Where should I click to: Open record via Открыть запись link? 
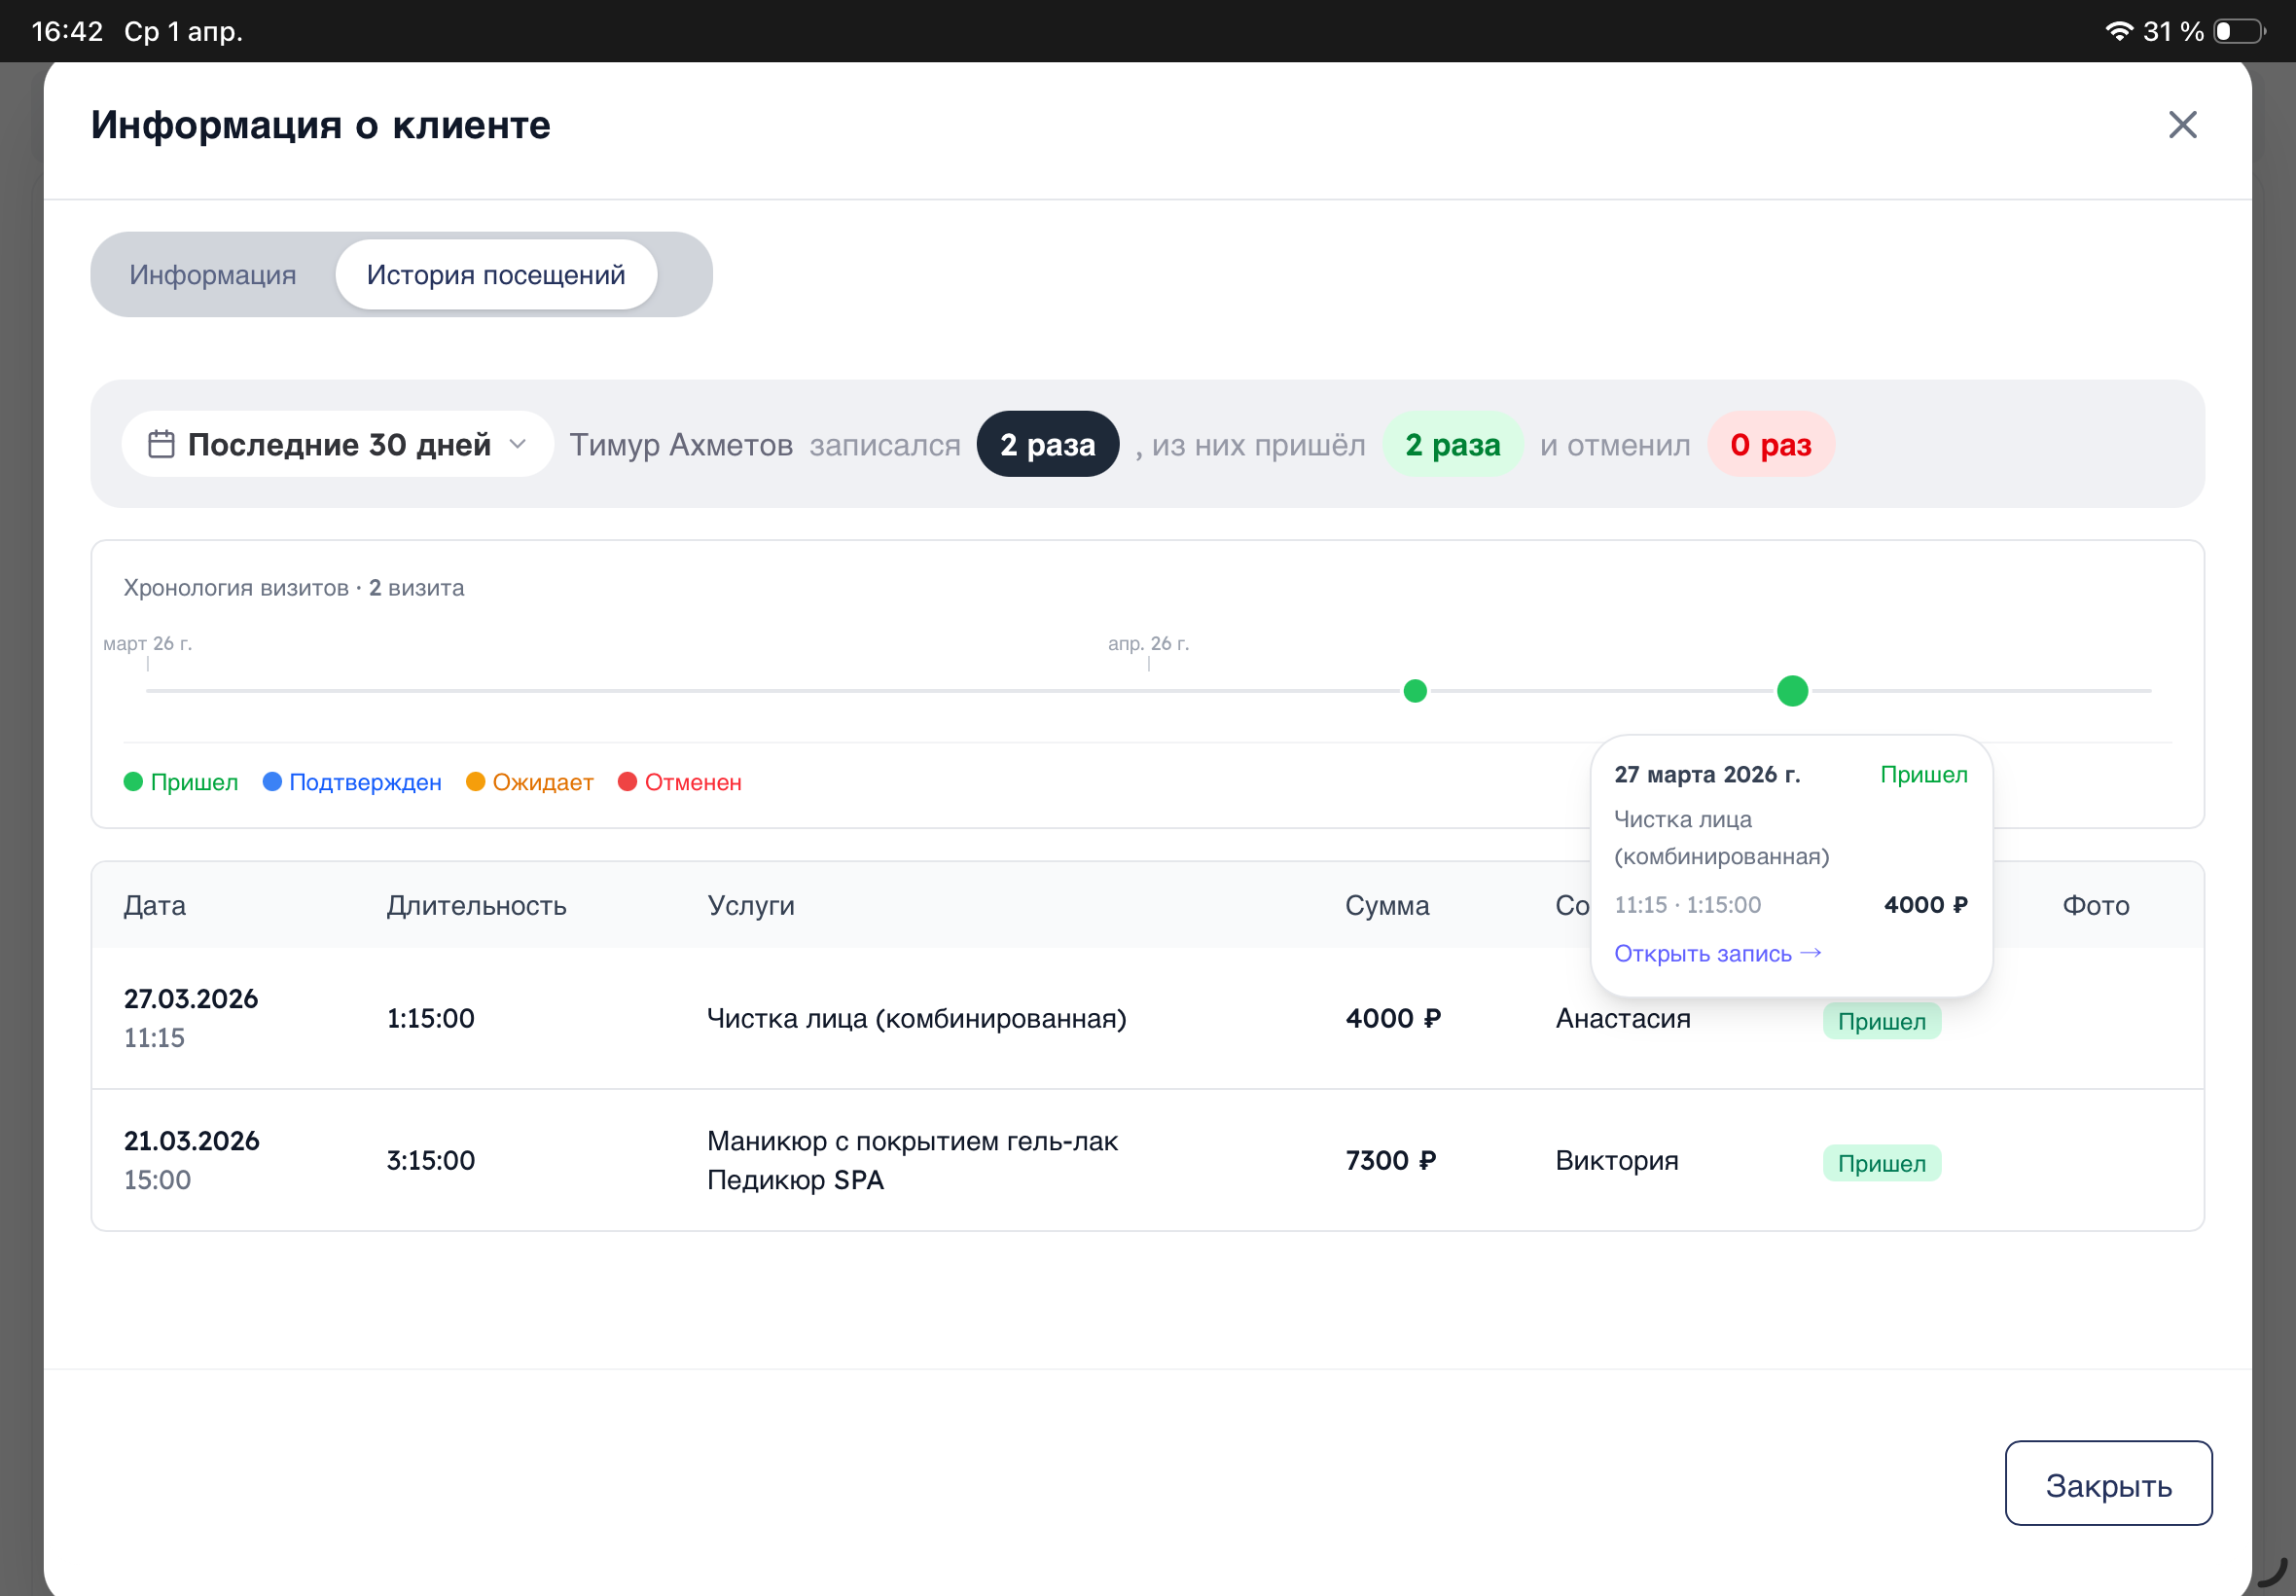point(1717,954)
